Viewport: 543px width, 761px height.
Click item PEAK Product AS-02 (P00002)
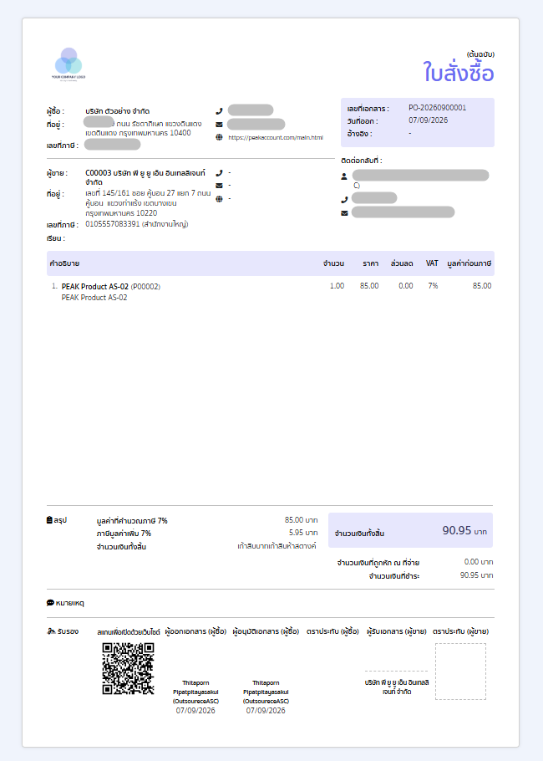click(111, 287)
